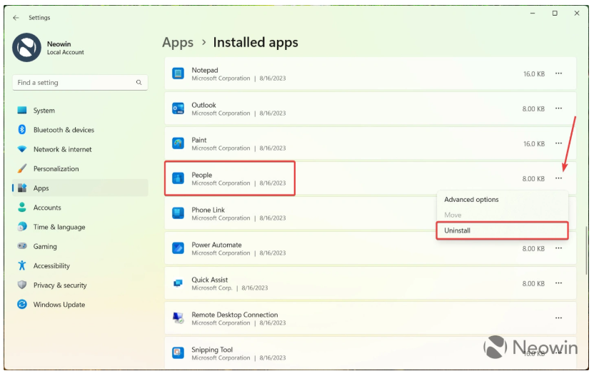Image resolution: width=594 pixels, height=376 pixels.
Task: Open Accessibility settings
Action: 80,266
